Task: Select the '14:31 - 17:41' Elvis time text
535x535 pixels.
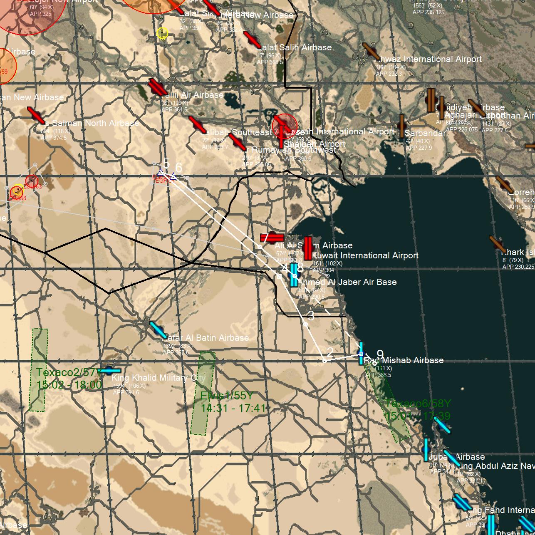Action: pos(233,408)
